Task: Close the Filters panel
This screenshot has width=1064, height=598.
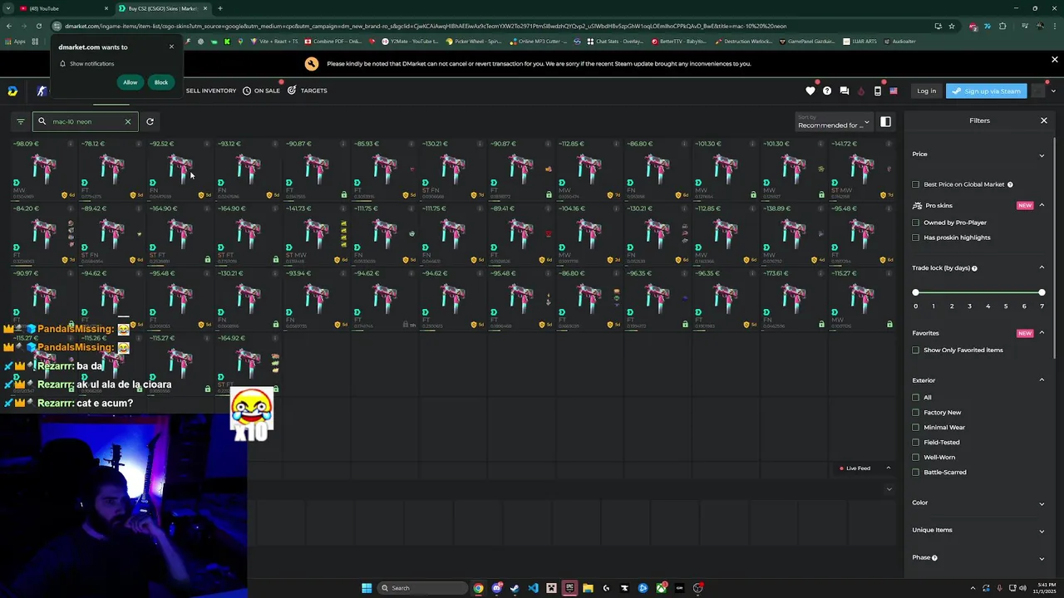Action: (1044, 120)
